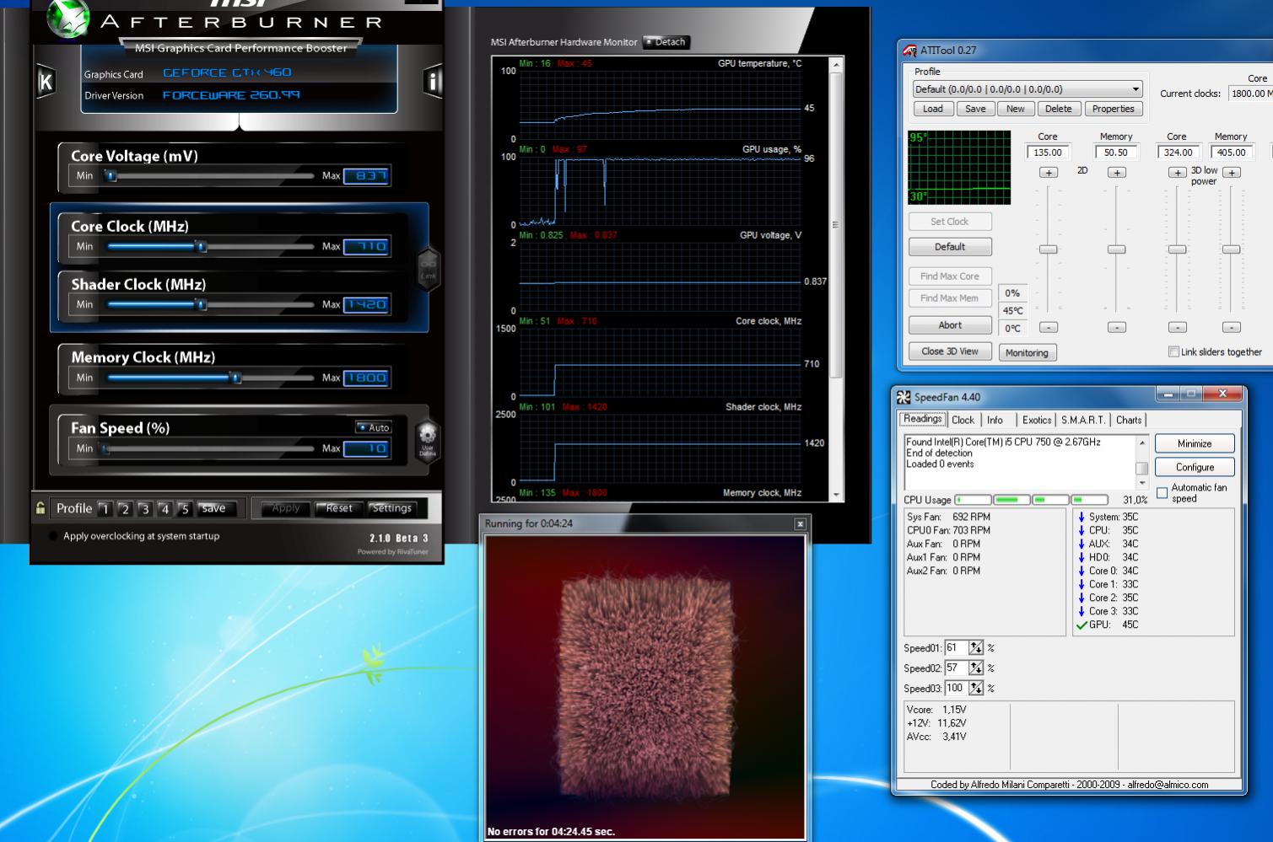Click the 2D Core value field 135.00

1048,153
